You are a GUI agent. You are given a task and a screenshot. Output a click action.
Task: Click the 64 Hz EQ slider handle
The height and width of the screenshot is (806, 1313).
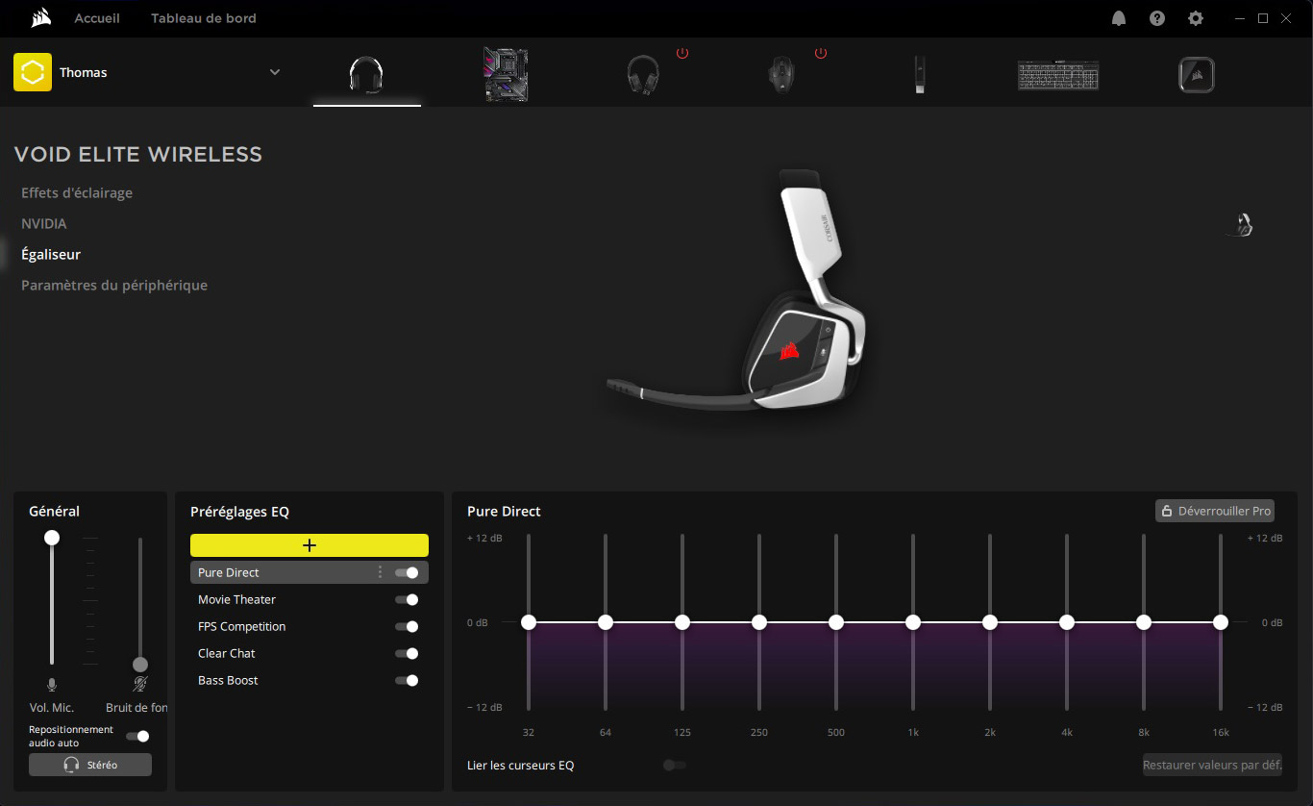click(x=606, y=622)
